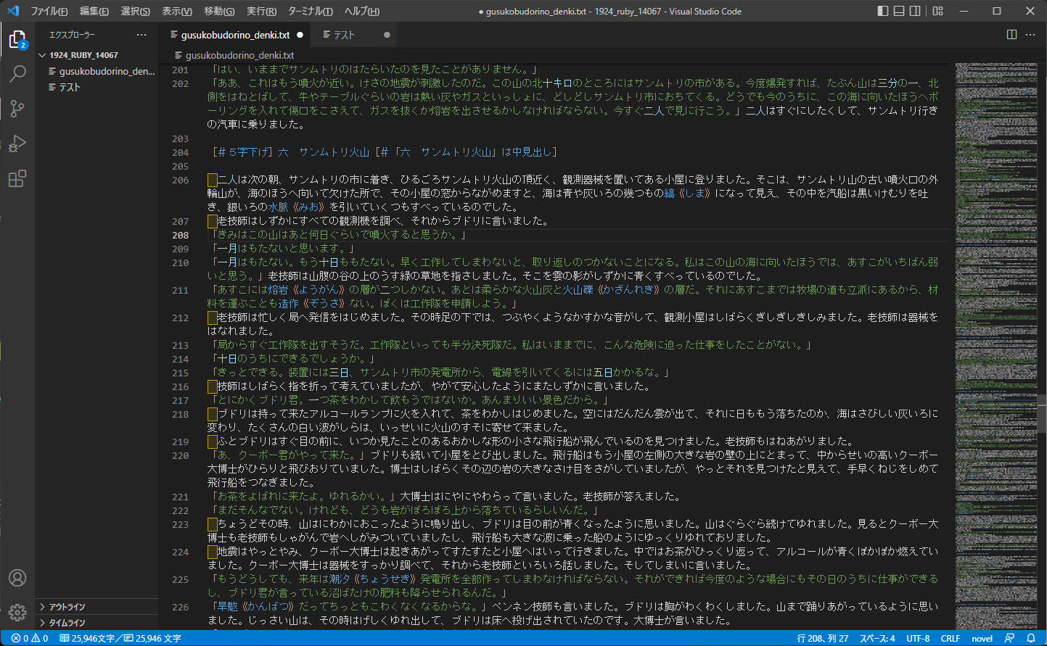This screenshot has width=1047, height=646.
Task: Split the editor to the right
Action: (x=1011, y=35)
